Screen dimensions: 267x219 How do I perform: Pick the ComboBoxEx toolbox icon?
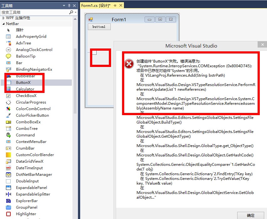(8, 122)
